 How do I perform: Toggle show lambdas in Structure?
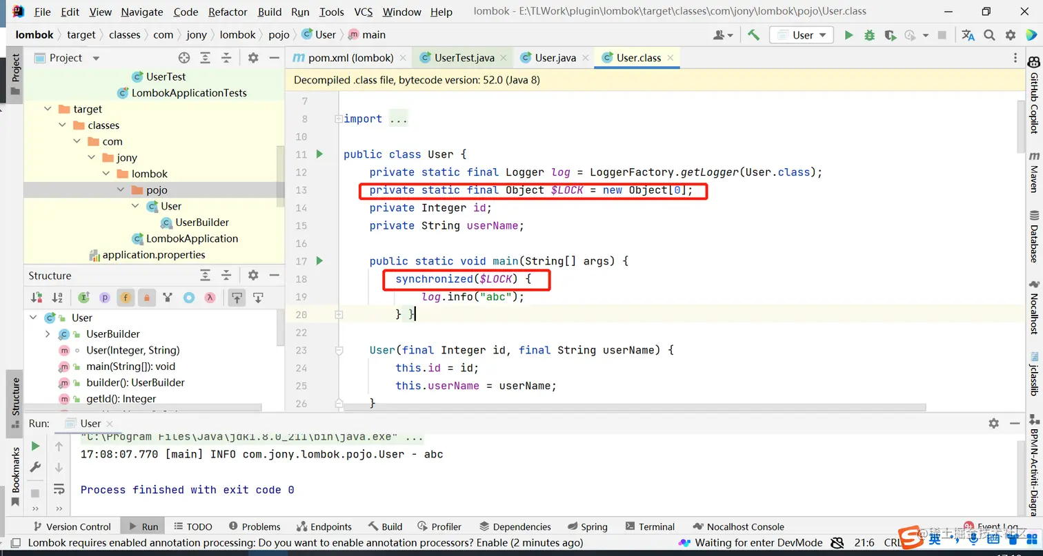(210, 298)
